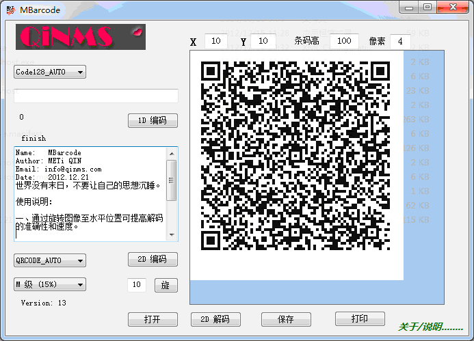Maximize the MBarcode window

(x=427, y=8)
